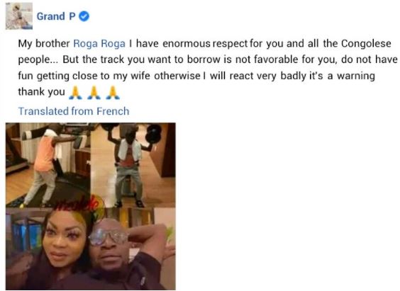Click the sunglasses in the selfie

point(109,236)
